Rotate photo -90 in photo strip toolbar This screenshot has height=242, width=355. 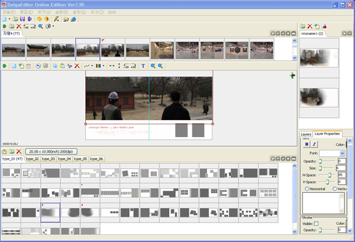(x=26, y=27)
